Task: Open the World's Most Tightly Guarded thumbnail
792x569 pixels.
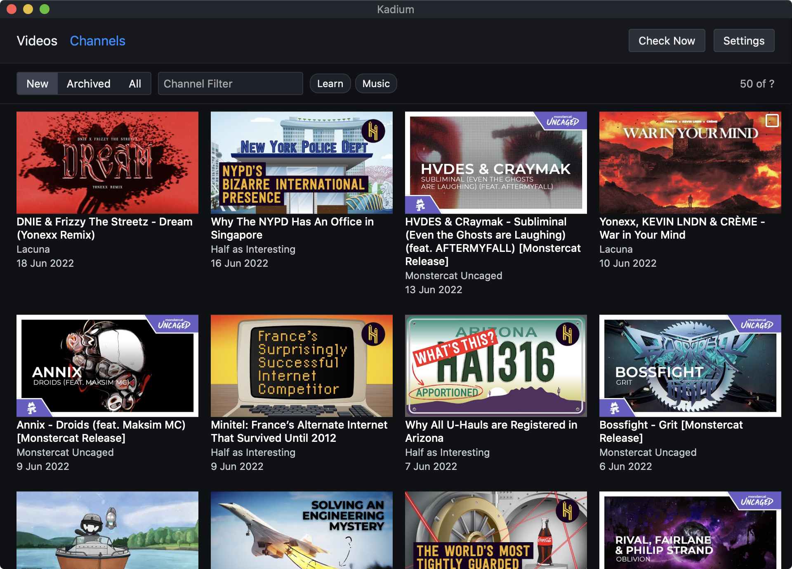Action: [x=496, y=530]
